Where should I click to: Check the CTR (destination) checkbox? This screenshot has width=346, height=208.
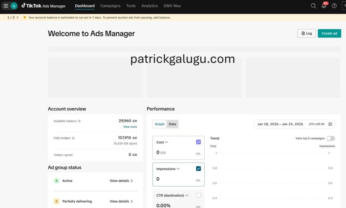(198, 195)
